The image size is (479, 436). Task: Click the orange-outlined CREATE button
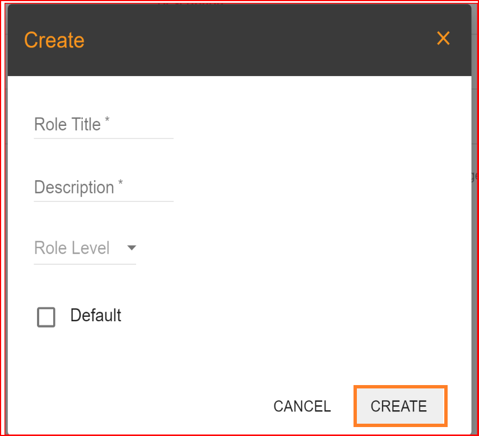[400, 406]
